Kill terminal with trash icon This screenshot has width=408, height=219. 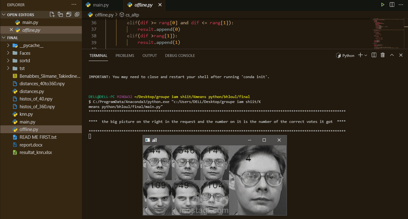pyautogui.click(x=383, y=55)
